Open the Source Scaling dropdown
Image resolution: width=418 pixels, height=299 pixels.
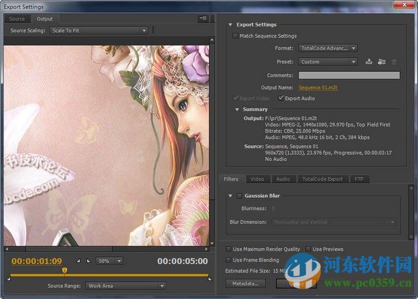point(99,31)
